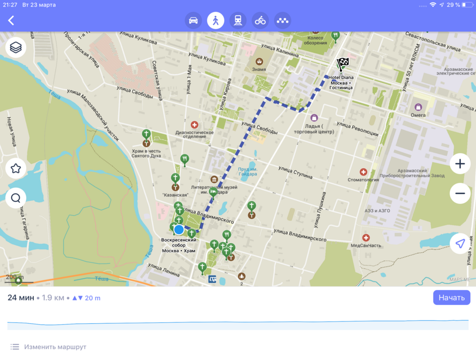Screen dimensions: 476x357
Task: Tap the blue current location dot
Action: pyautogui.click(x=179, y=230)
